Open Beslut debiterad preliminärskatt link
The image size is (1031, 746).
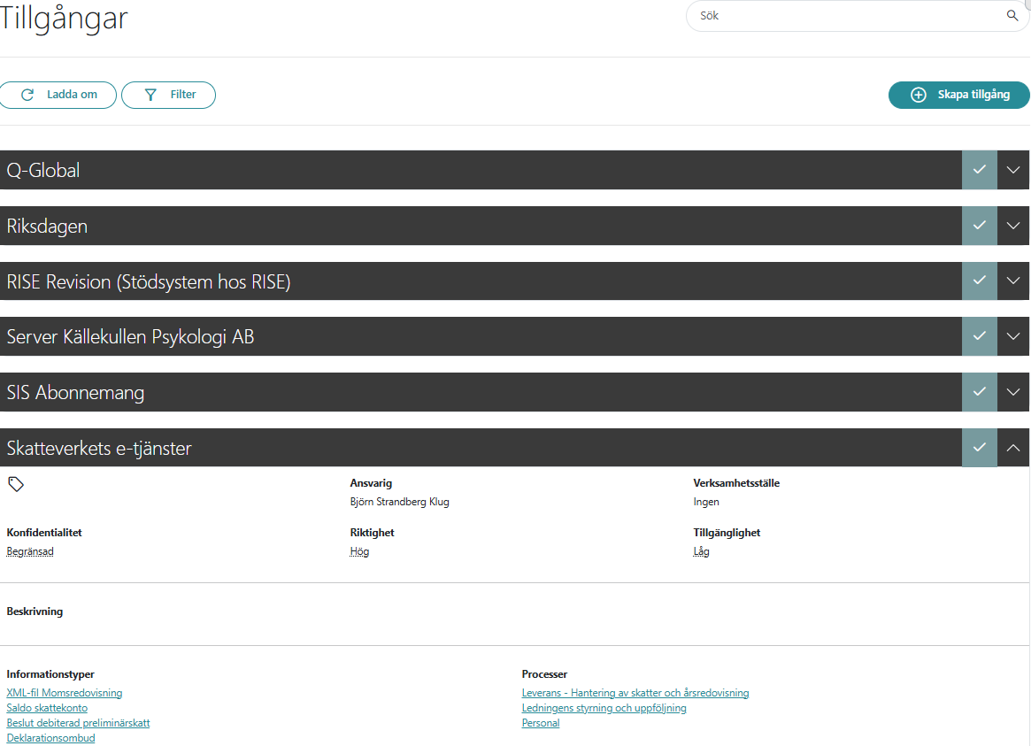coord(78,723)
